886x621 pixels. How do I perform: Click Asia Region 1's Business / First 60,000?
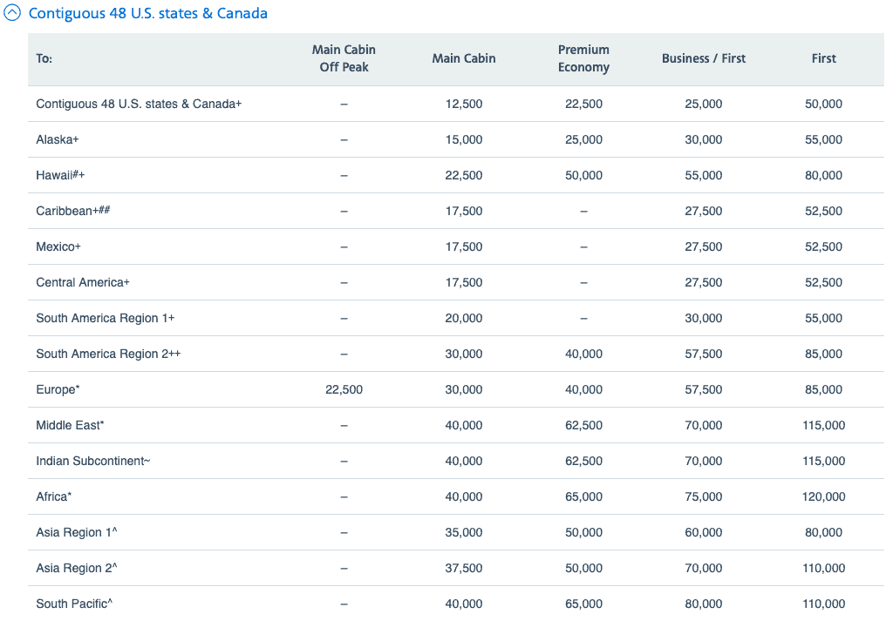704,532
